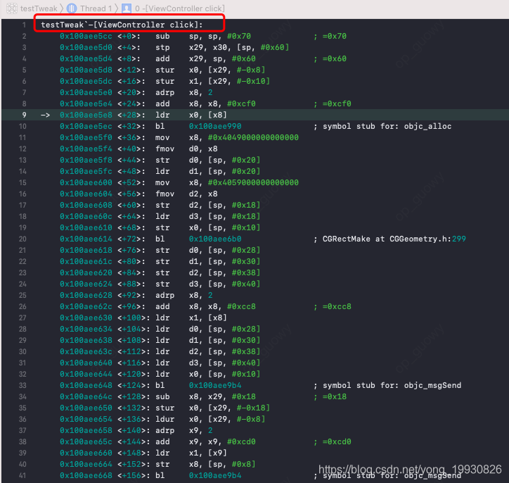509x483 pixels.
Task: Click the stack frame person icon
Action: (x=127, y=8)
